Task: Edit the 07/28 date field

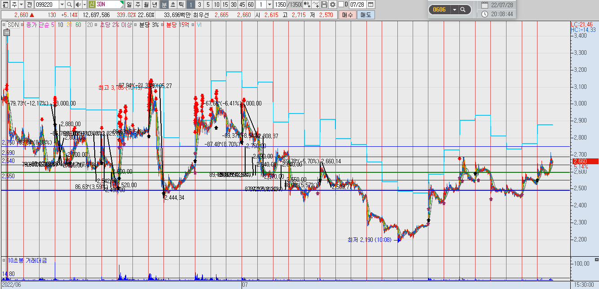Action: [x=357, y=4]
